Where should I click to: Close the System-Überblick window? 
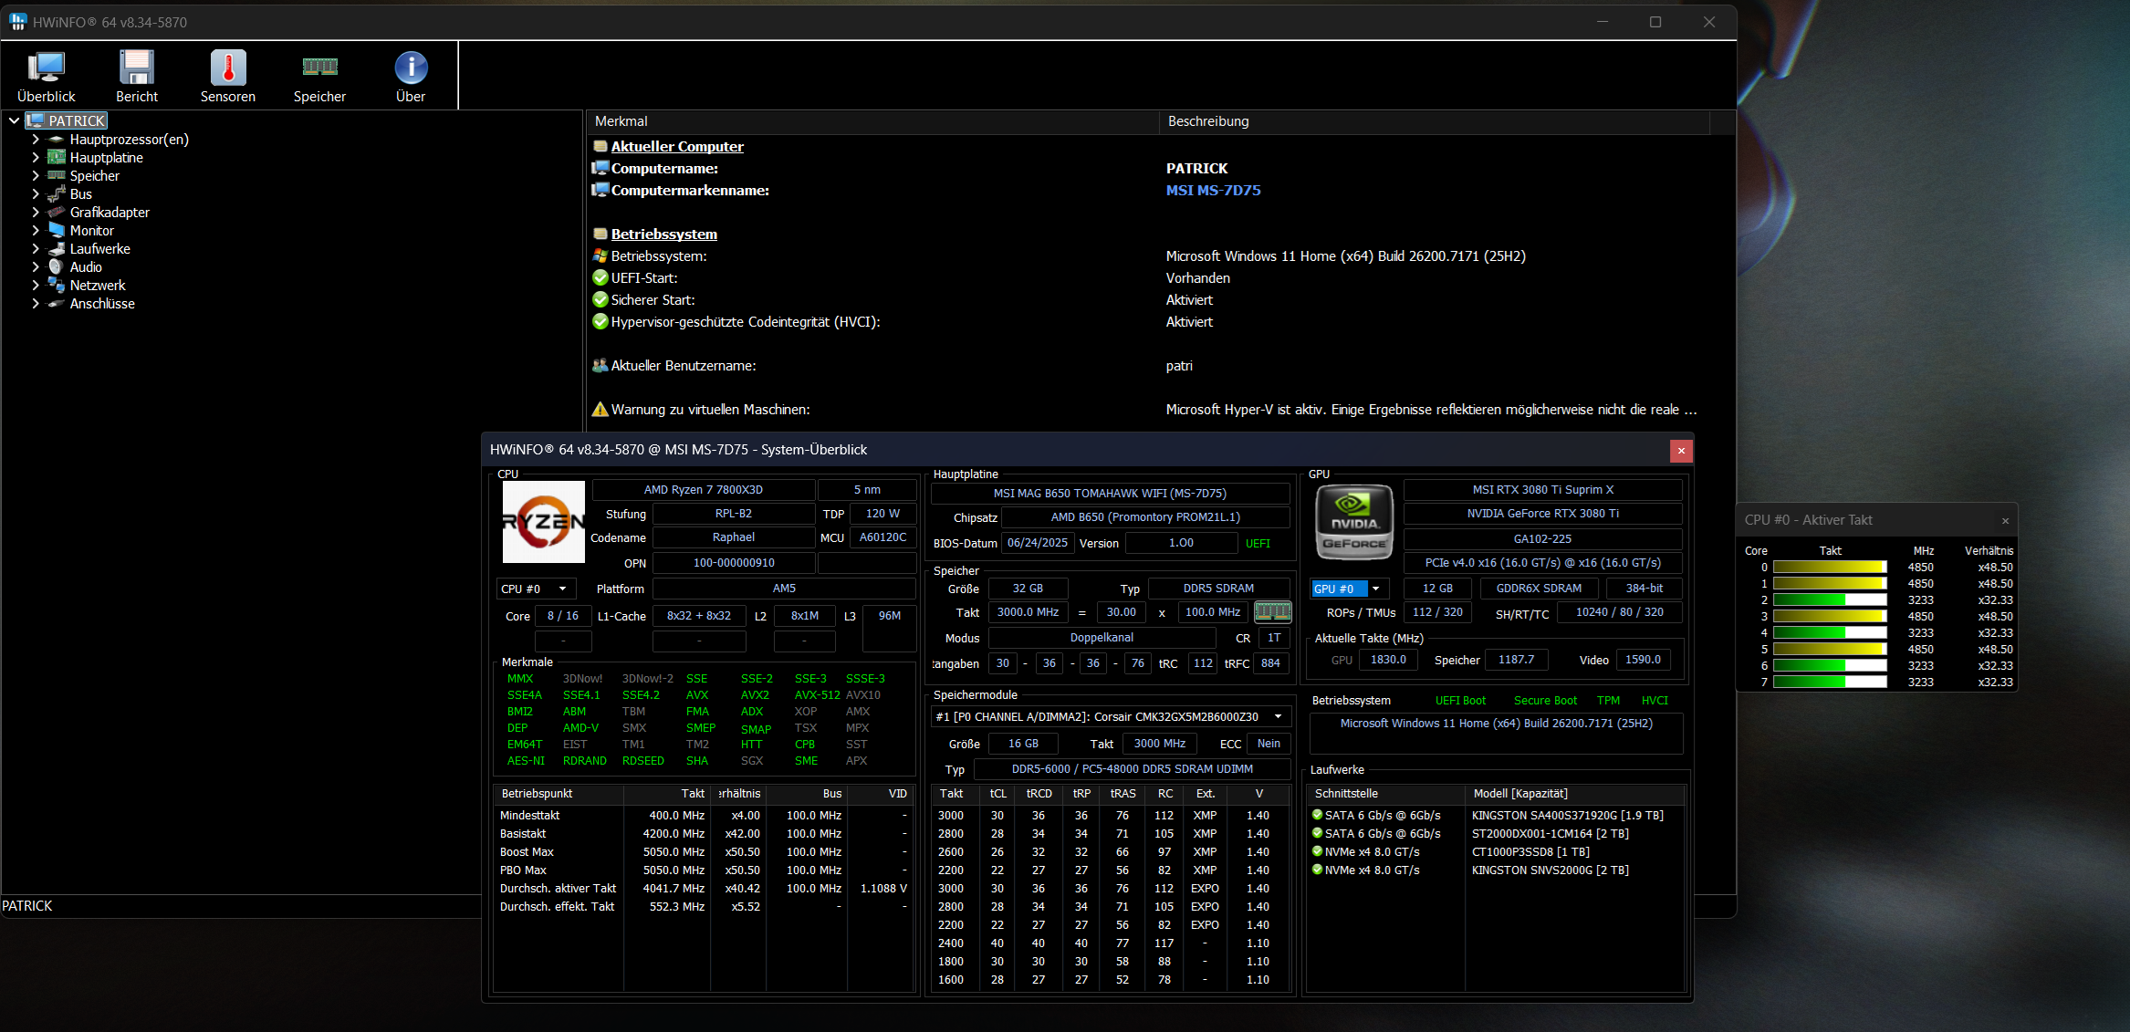tap(1681, 450)
